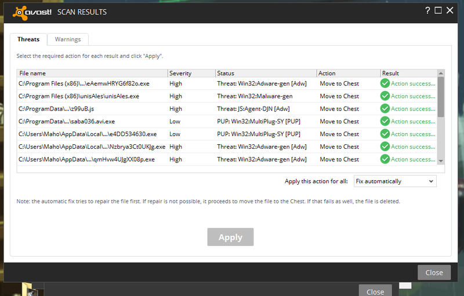Screen dimensions: 464x296
Task: Click 'Threat: Win32:Malware-gen' status
Action: click(x=255, y=96)
